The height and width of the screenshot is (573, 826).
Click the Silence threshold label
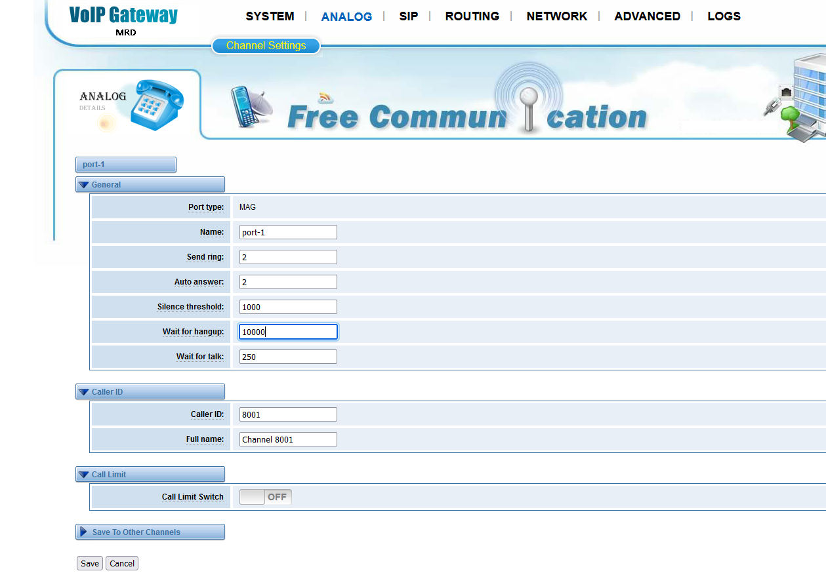tap(190, 307)
